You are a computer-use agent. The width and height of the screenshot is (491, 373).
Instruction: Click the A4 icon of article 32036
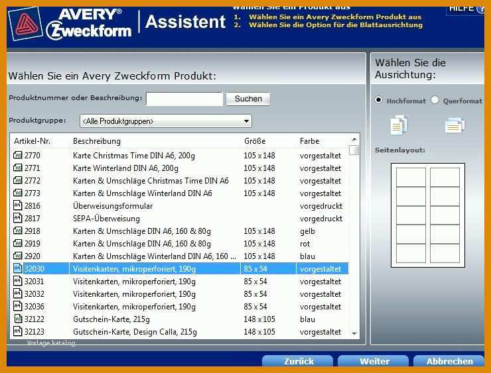click(17, 306)
